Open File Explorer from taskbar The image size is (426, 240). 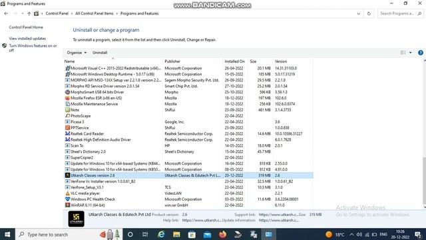(x=176, y=234)
